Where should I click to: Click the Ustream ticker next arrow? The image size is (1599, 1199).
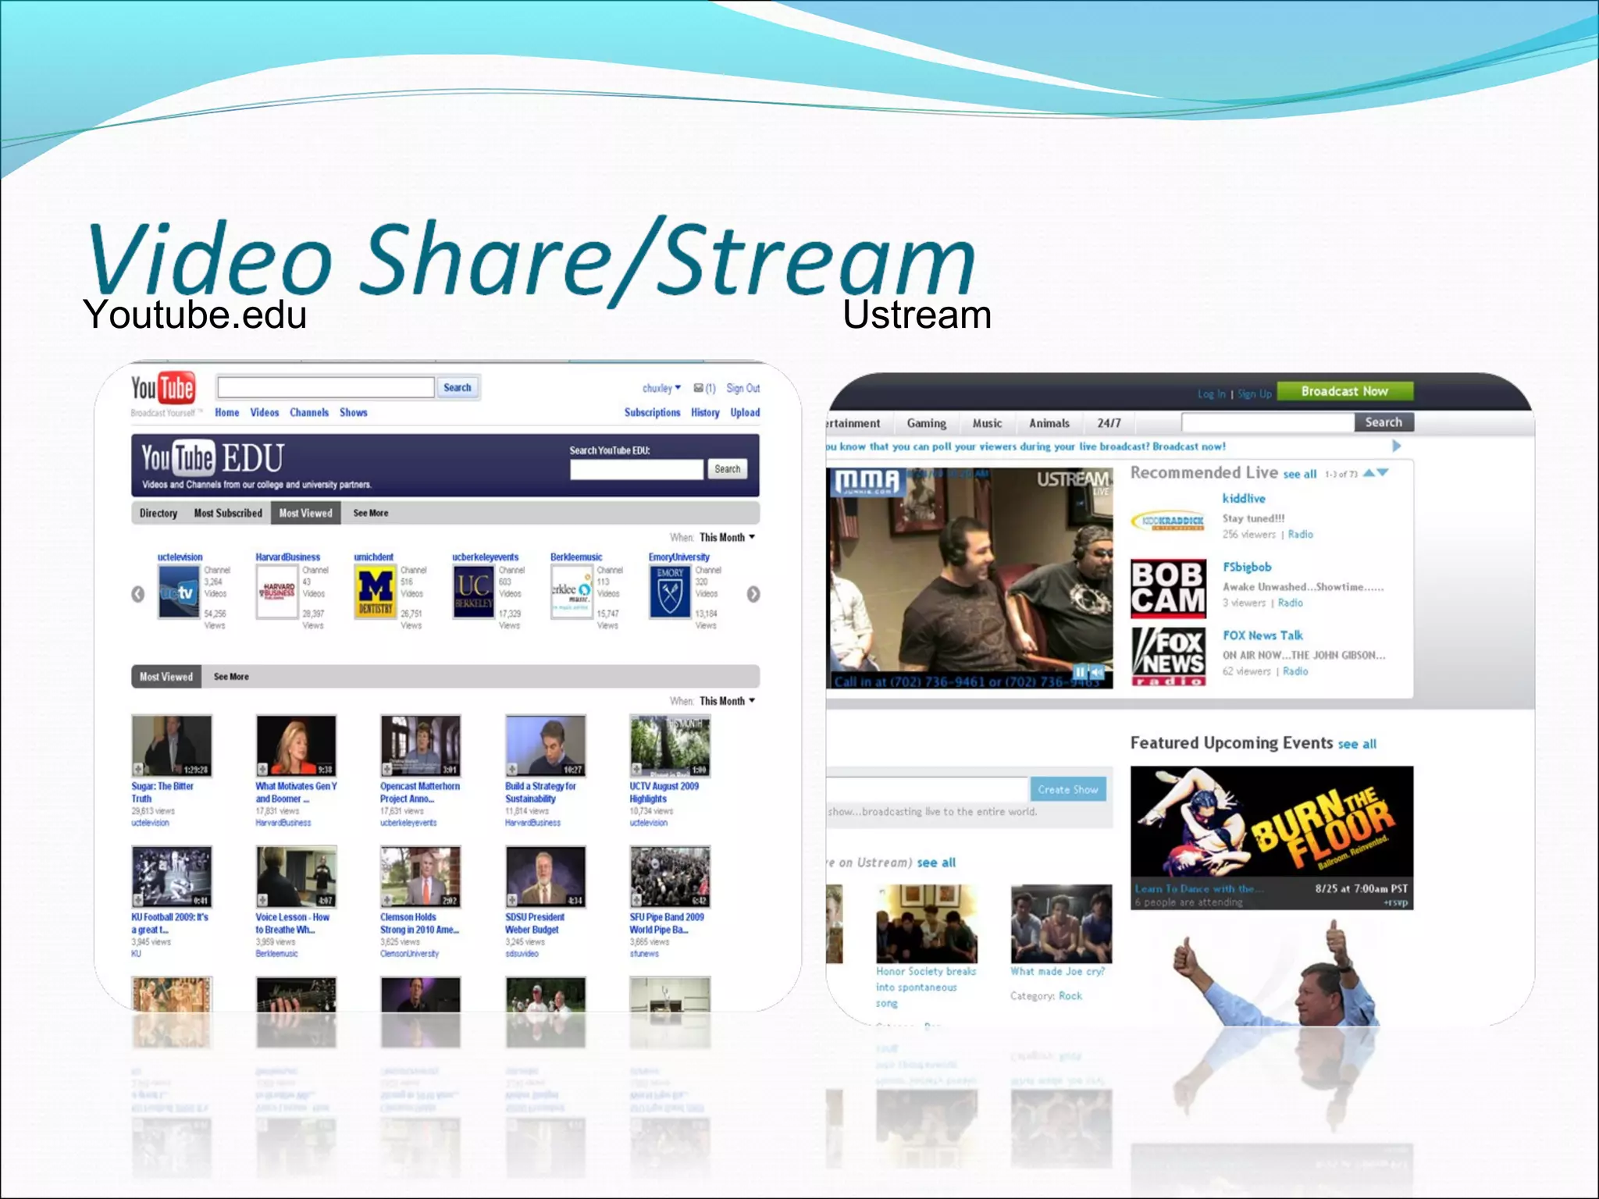(1397, 446)
